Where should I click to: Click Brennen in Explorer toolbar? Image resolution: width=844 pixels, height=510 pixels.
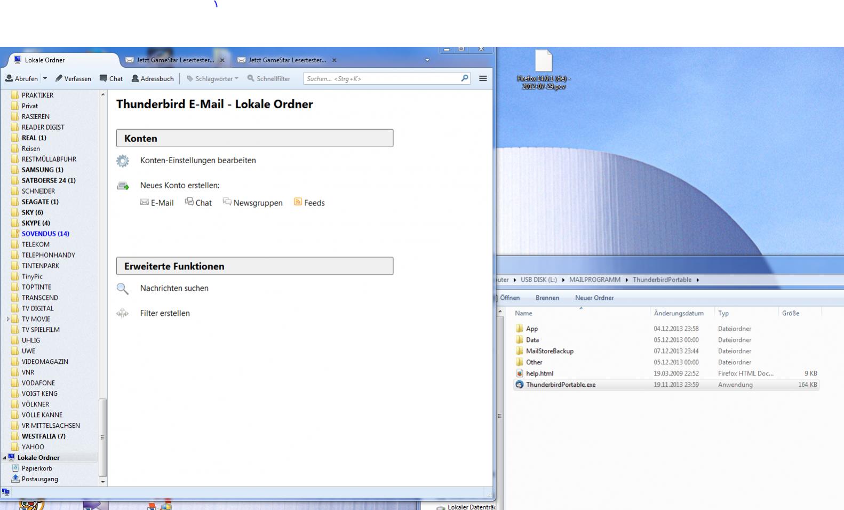(547, 298)
